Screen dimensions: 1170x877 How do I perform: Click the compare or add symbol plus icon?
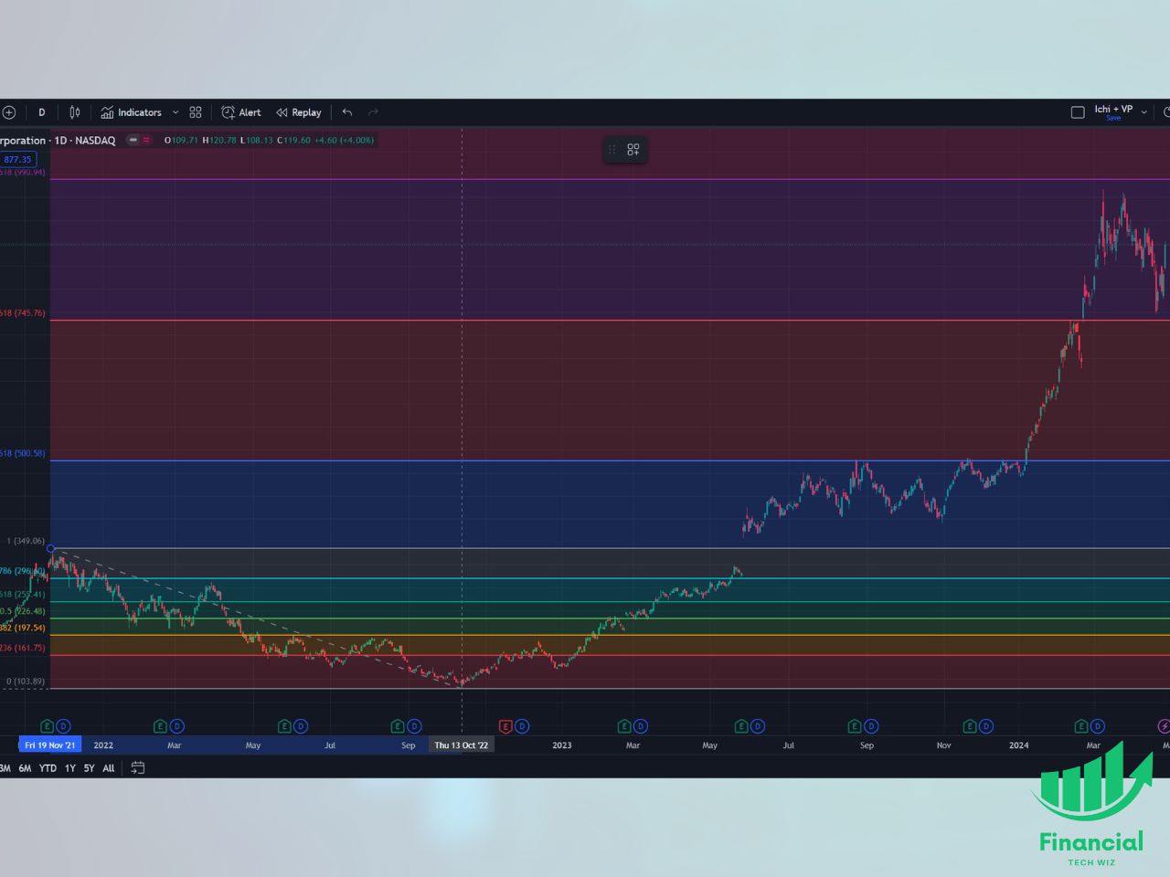pos(9,112)
